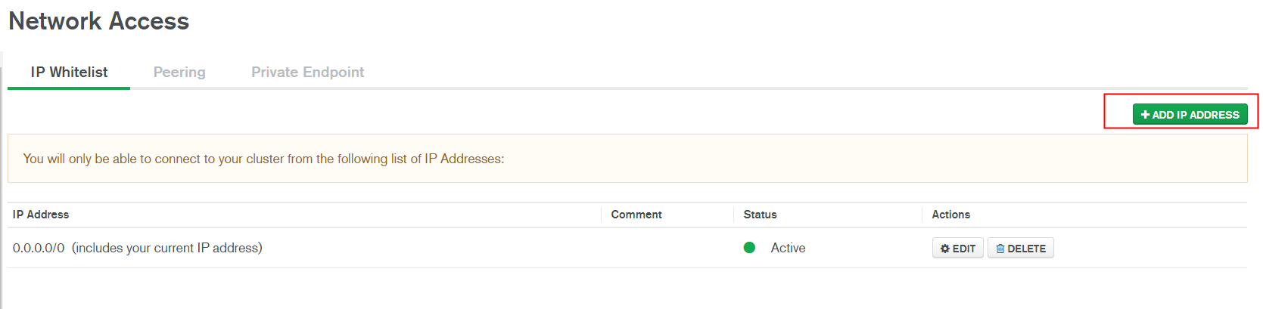1263x309 pixels.
Task: Click the Active status label
Action: (x=788, y=248)
